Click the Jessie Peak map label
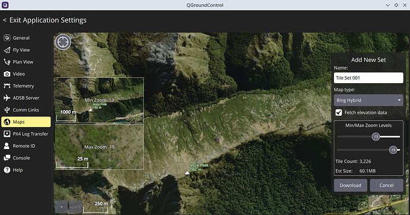This screenshot has width=410, height=215. click(x=199, y=167)
